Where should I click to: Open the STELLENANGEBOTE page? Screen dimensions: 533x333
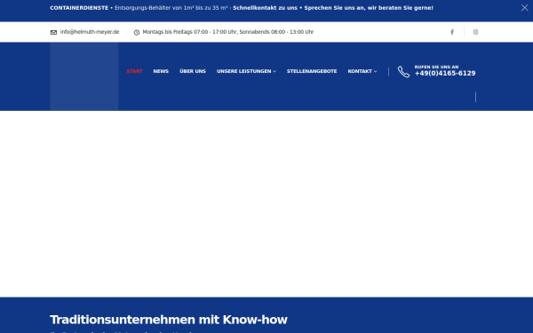(x=312, y=71)
